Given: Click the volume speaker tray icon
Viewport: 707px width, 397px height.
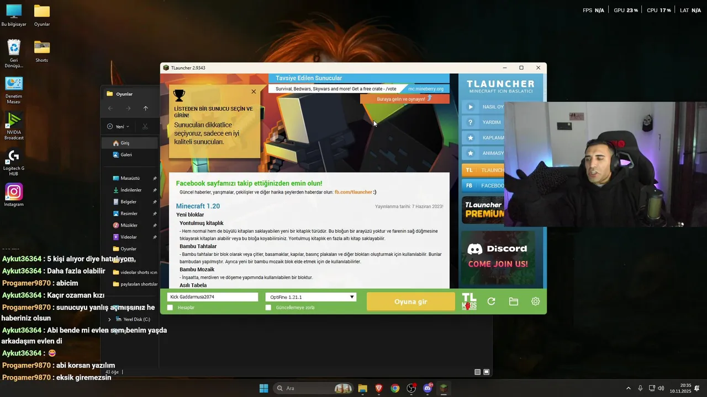Looking at the screenshot, I should click(661, 388).
